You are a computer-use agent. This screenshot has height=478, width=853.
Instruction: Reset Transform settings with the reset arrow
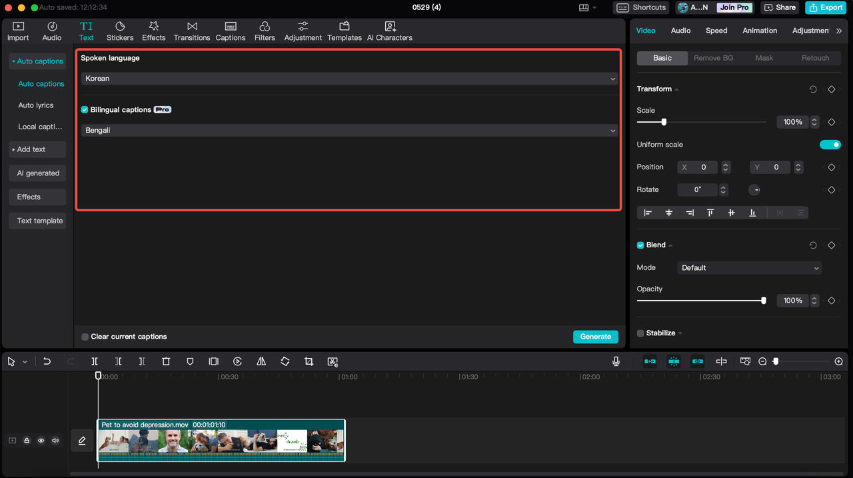click(x=813, y=89)
